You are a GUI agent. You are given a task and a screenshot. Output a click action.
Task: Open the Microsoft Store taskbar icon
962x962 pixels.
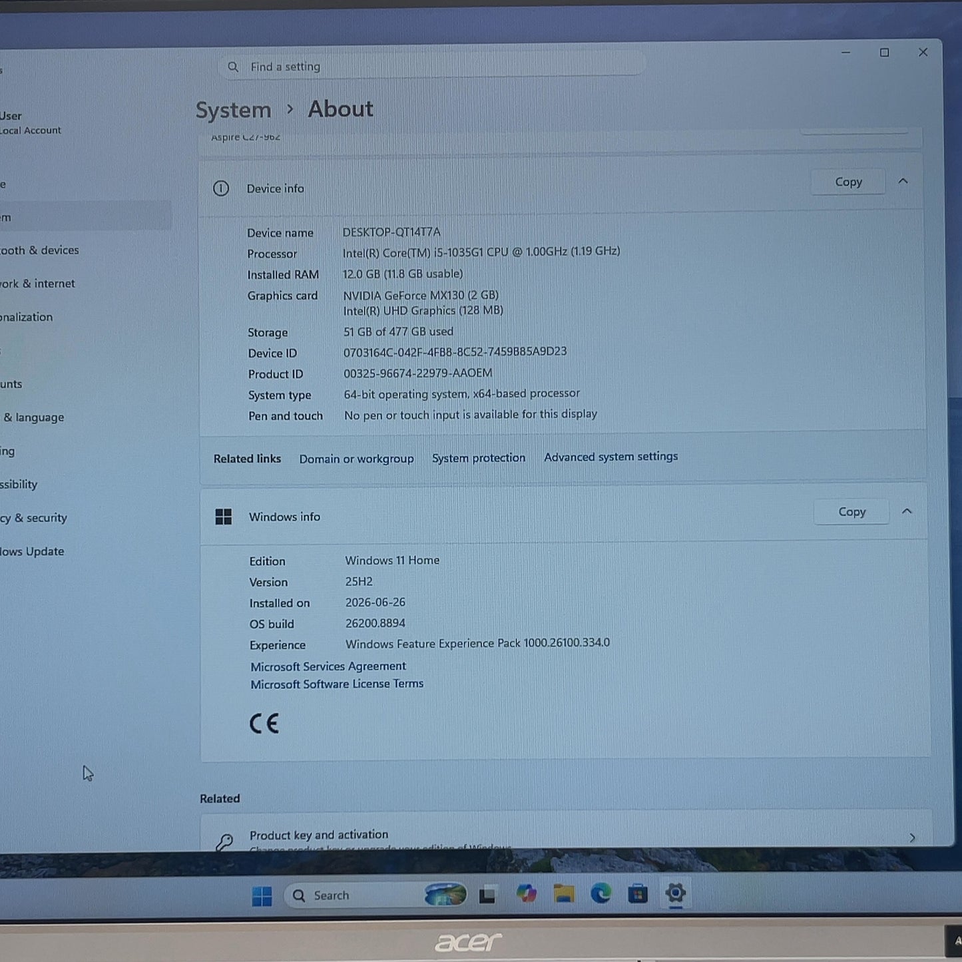click(x=638, y=893)
